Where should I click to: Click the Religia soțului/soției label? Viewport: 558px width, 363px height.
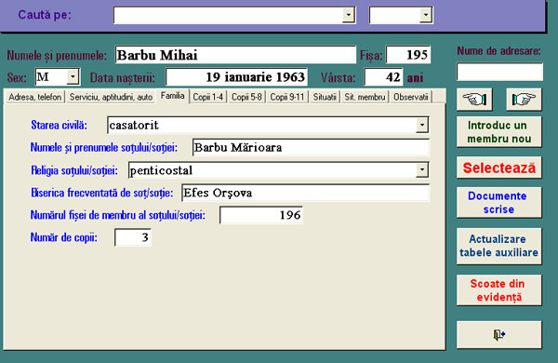(x=74, y=170)
